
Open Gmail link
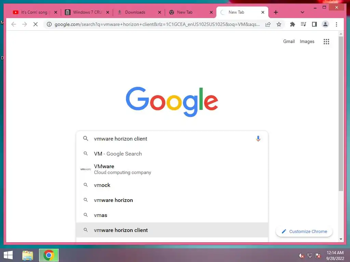[x=289, y=41]
